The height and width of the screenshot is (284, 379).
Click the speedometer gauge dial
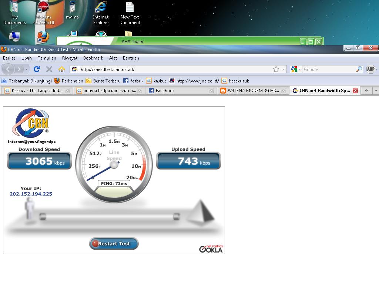tap(114, 165)
